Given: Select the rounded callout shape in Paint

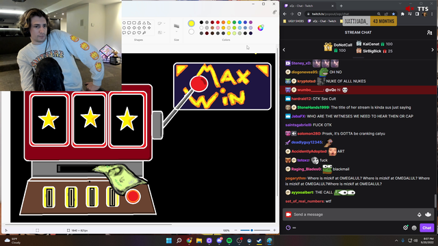Looking at the screenshot, I should point(124,33).
